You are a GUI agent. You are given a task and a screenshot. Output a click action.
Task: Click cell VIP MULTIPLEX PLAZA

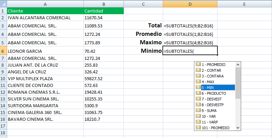[45, 79]
